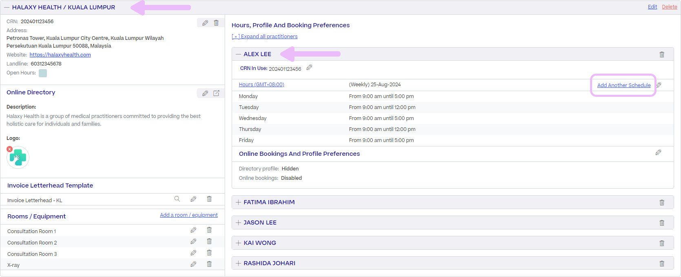Select the Friday hours row
Viewport: 681px width, 277px height.
tap(453, 140)
